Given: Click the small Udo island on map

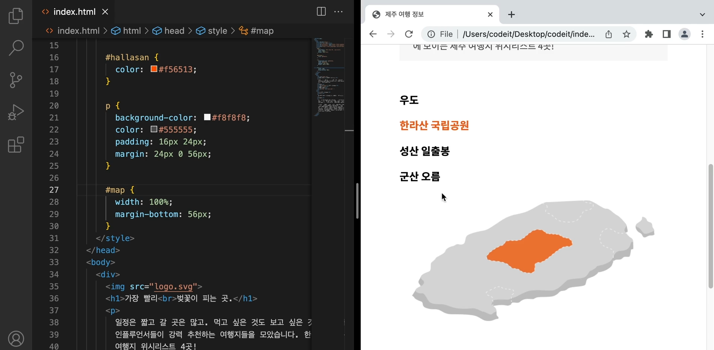Looking at the screenshot, I should (x=645, y=227).
